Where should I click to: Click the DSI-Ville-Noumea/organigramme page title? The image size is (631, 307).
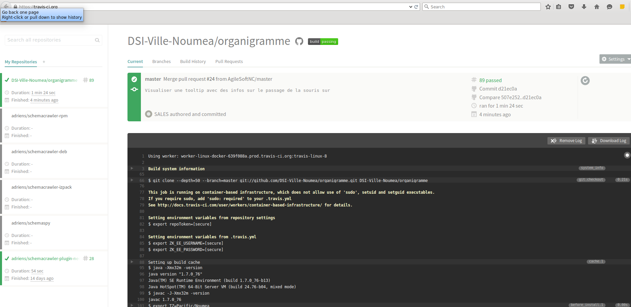[x=209, y=41]
